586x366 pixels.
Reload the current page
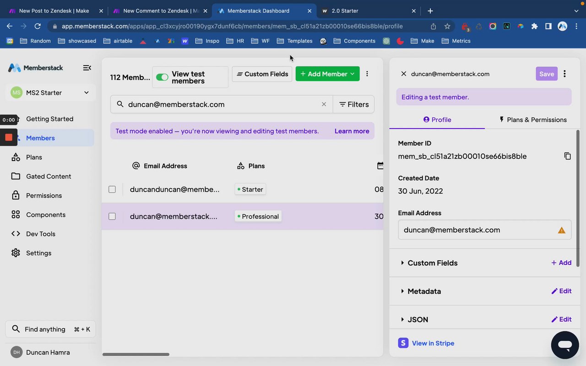click(x=38, y=27)
